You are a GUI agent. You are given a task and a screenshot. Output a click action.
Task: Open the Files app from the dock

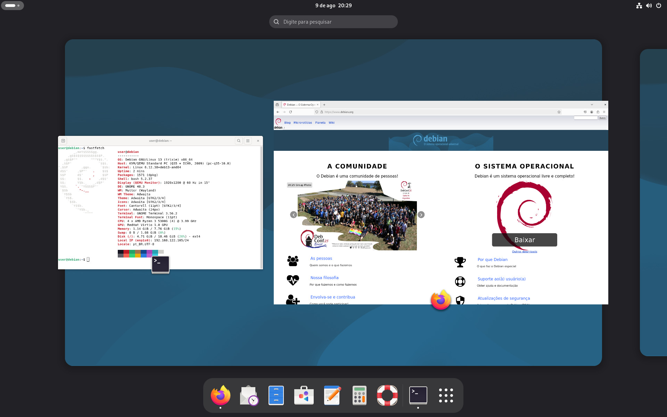point(276,395)
